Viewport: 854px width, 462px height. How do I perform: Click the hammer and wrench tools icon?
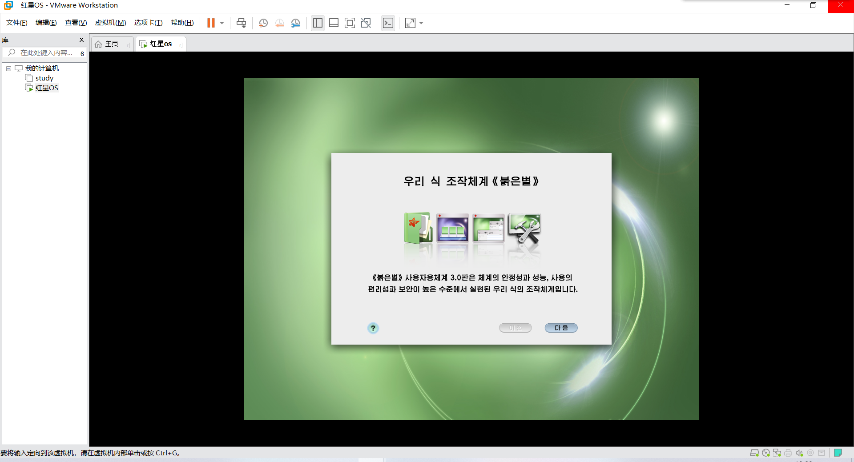tap(524, 229)
